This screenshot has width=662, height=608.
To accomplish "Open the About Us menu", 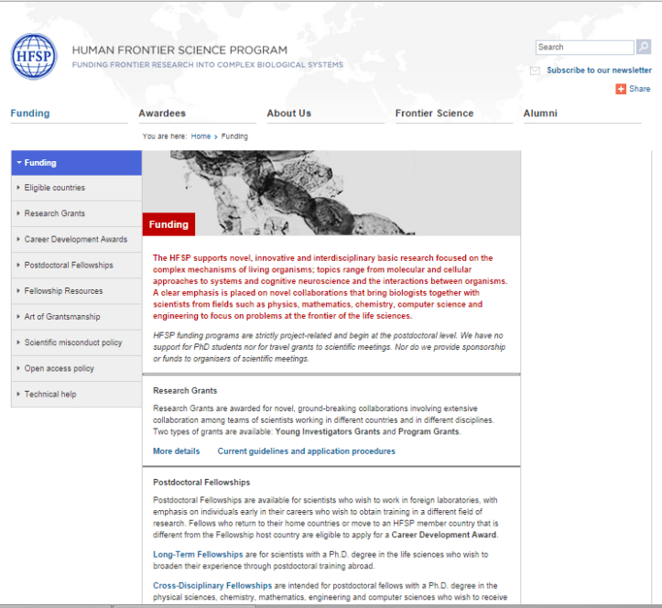I will [x=288, y=114].
